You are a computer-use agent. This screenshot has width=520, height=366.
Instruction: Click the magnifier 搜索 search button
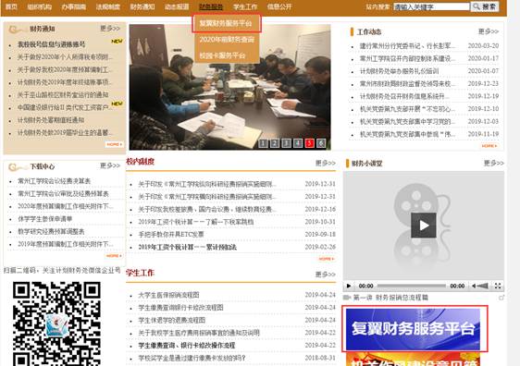coord(485,6)
